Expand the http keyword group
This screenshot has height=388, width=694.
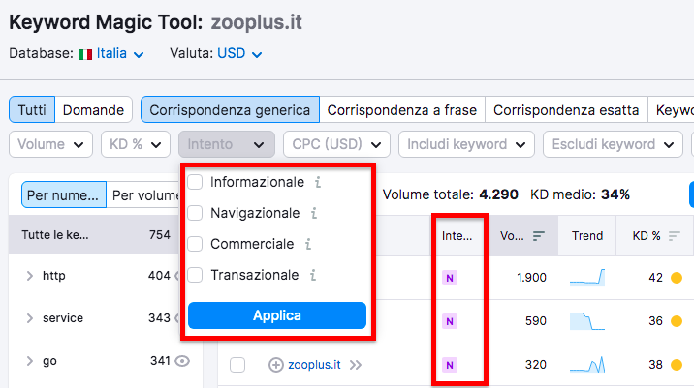pyautogui.click(x=30, y=276)
